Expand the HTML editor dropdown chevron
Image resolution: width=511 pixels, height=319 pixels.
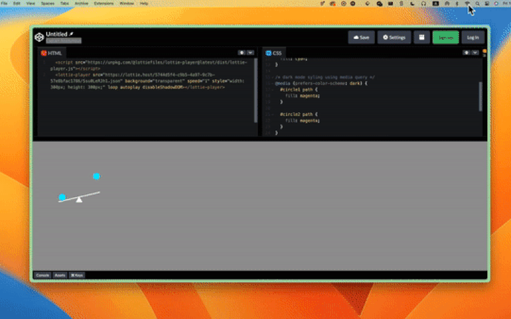(250, 52)
